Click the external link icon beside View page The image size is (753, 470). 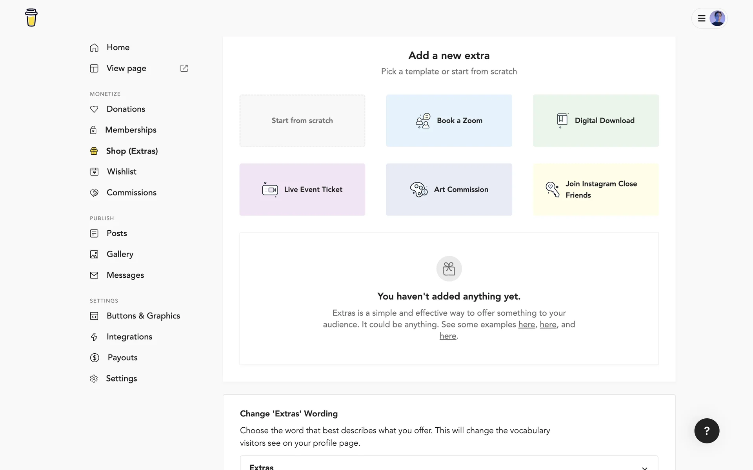[x=184, y=69]
